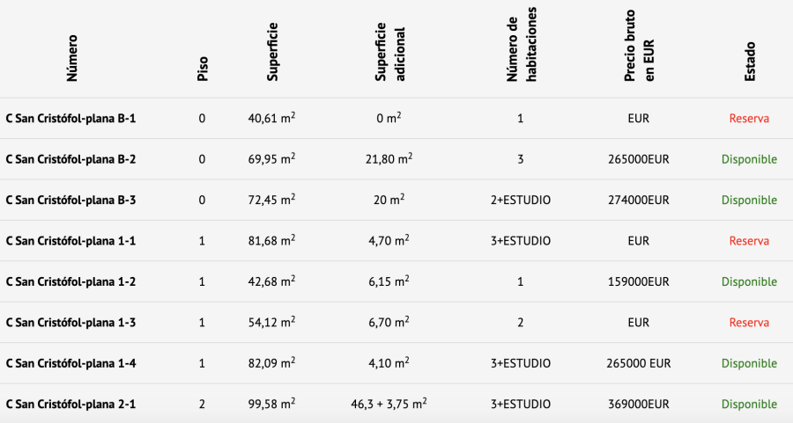
Task: Open C San Cristófol-plana 1-1 listing
Action: [x=70, y=241]
